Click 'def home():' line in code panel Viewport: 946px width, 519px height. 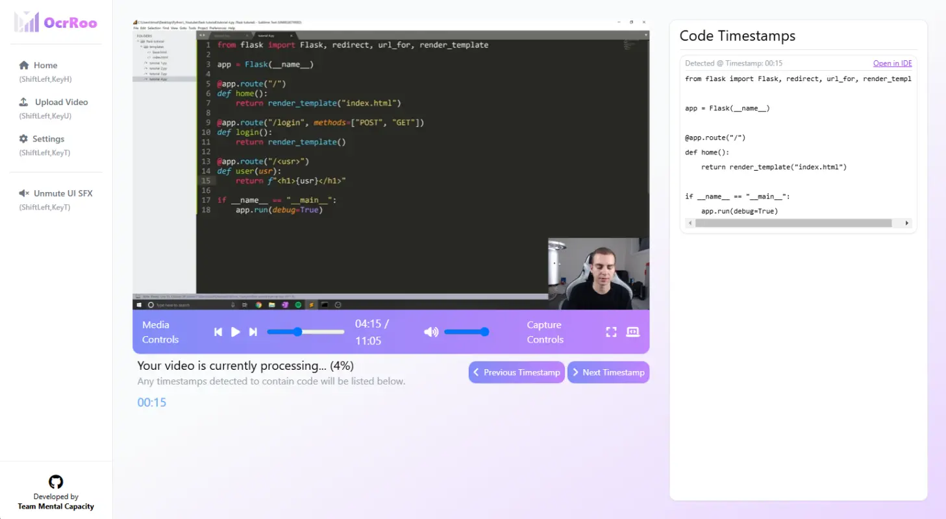[x=707, y=152]
